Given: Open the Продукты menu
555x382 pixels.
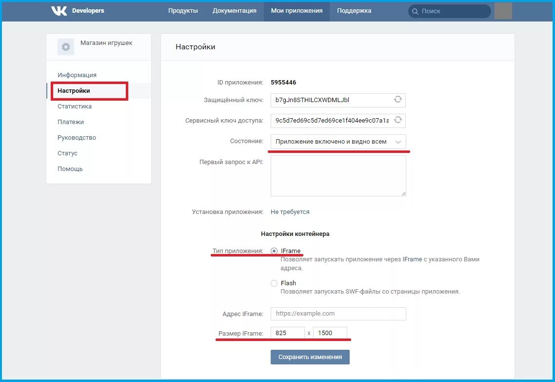Looking at the screenshot, I should tap(183, 10).
